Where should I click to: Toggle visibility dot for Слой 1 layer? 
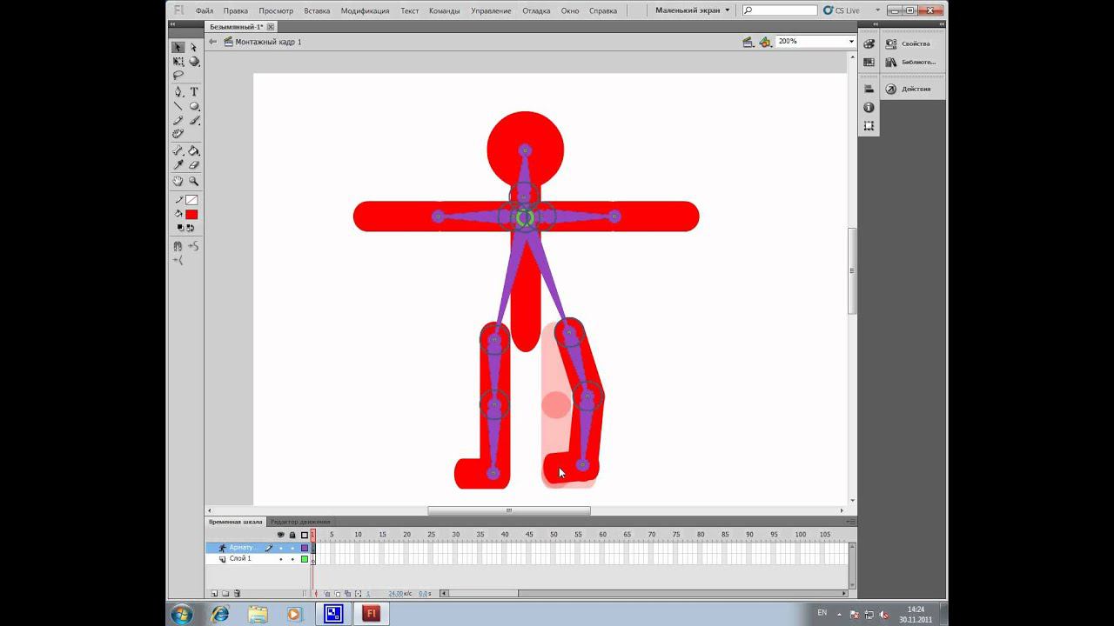coord(280,559)
